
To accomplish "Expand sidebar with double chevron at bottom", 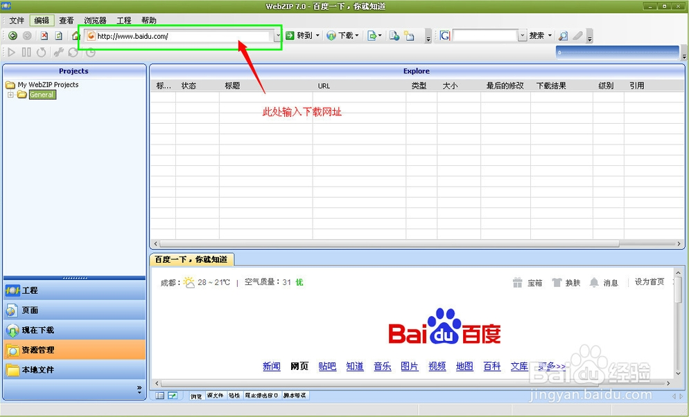I will pyautogui.click(x=139, y=389).
